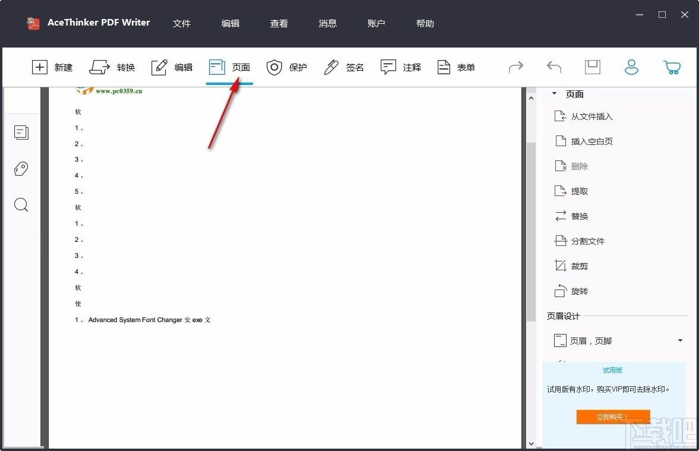Open the Message (消息) menu
The image size is (699, 451).
tap(327, 23)
